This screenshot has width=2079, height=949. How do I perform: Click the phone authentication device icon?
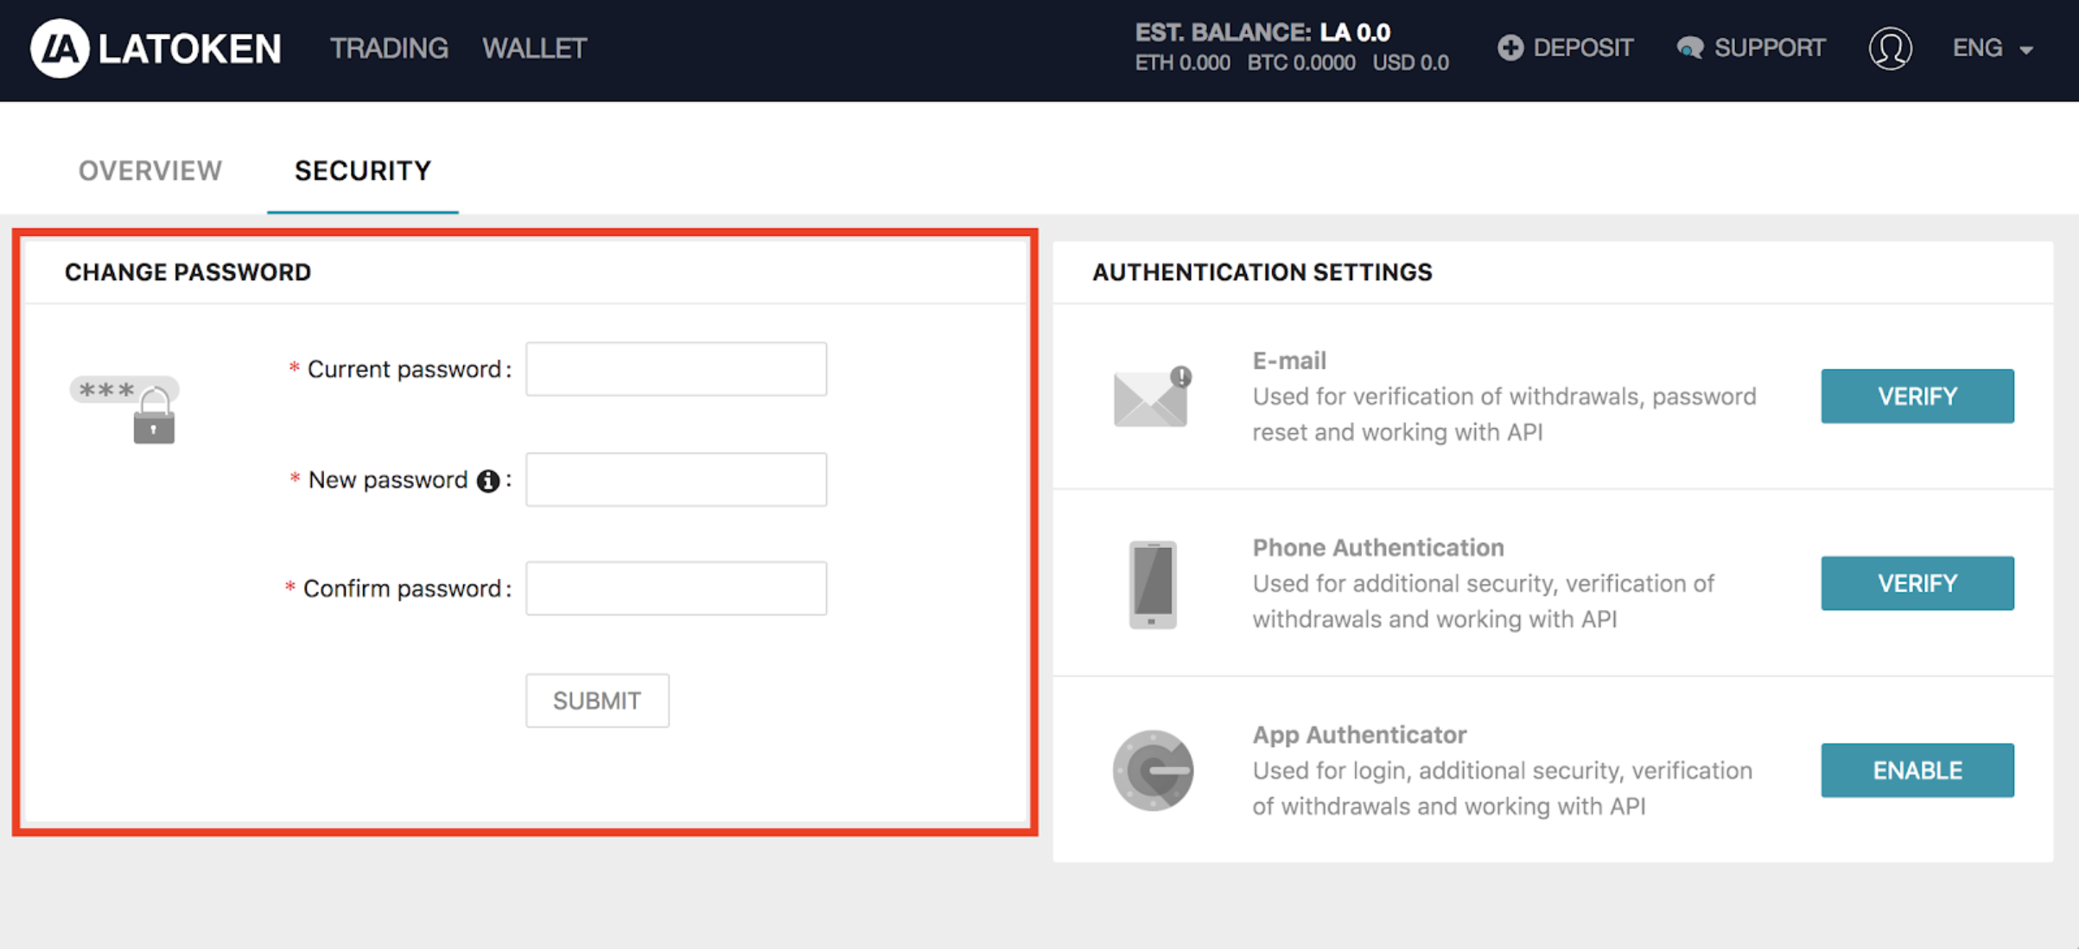coord(1153,584)
